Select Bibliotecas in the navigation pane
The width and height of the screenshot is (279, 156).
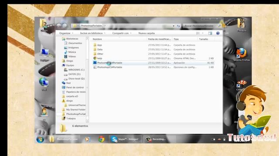[x=70, y=39]
